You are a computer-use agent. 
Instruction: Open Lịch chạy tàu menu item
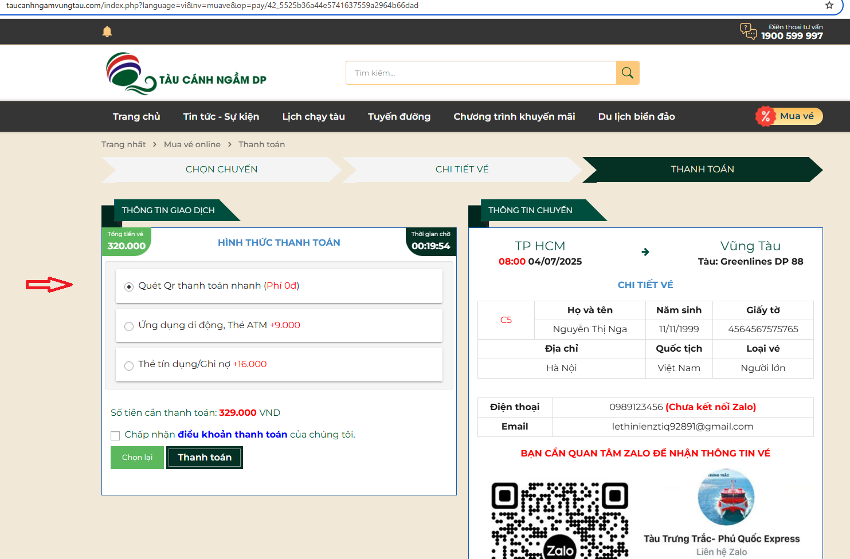(x=314, y=116)
